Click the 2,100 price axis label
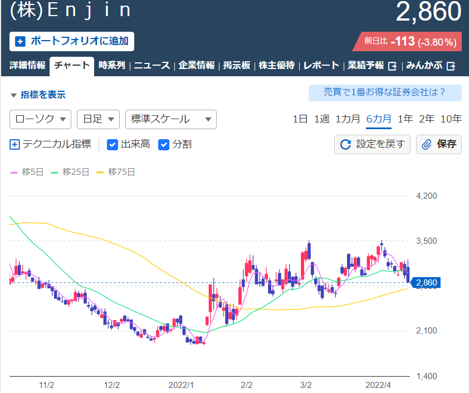This screenshot has height=393, width=469. click(427, 331)
